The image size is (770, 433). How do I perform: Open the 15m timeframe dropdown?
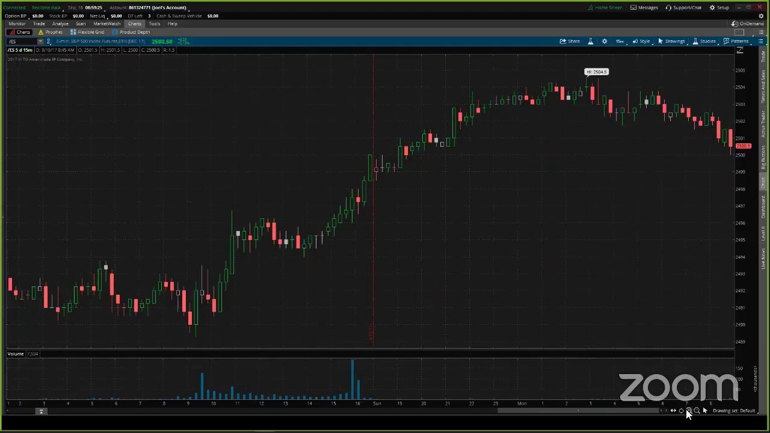(x=620, y=41)
